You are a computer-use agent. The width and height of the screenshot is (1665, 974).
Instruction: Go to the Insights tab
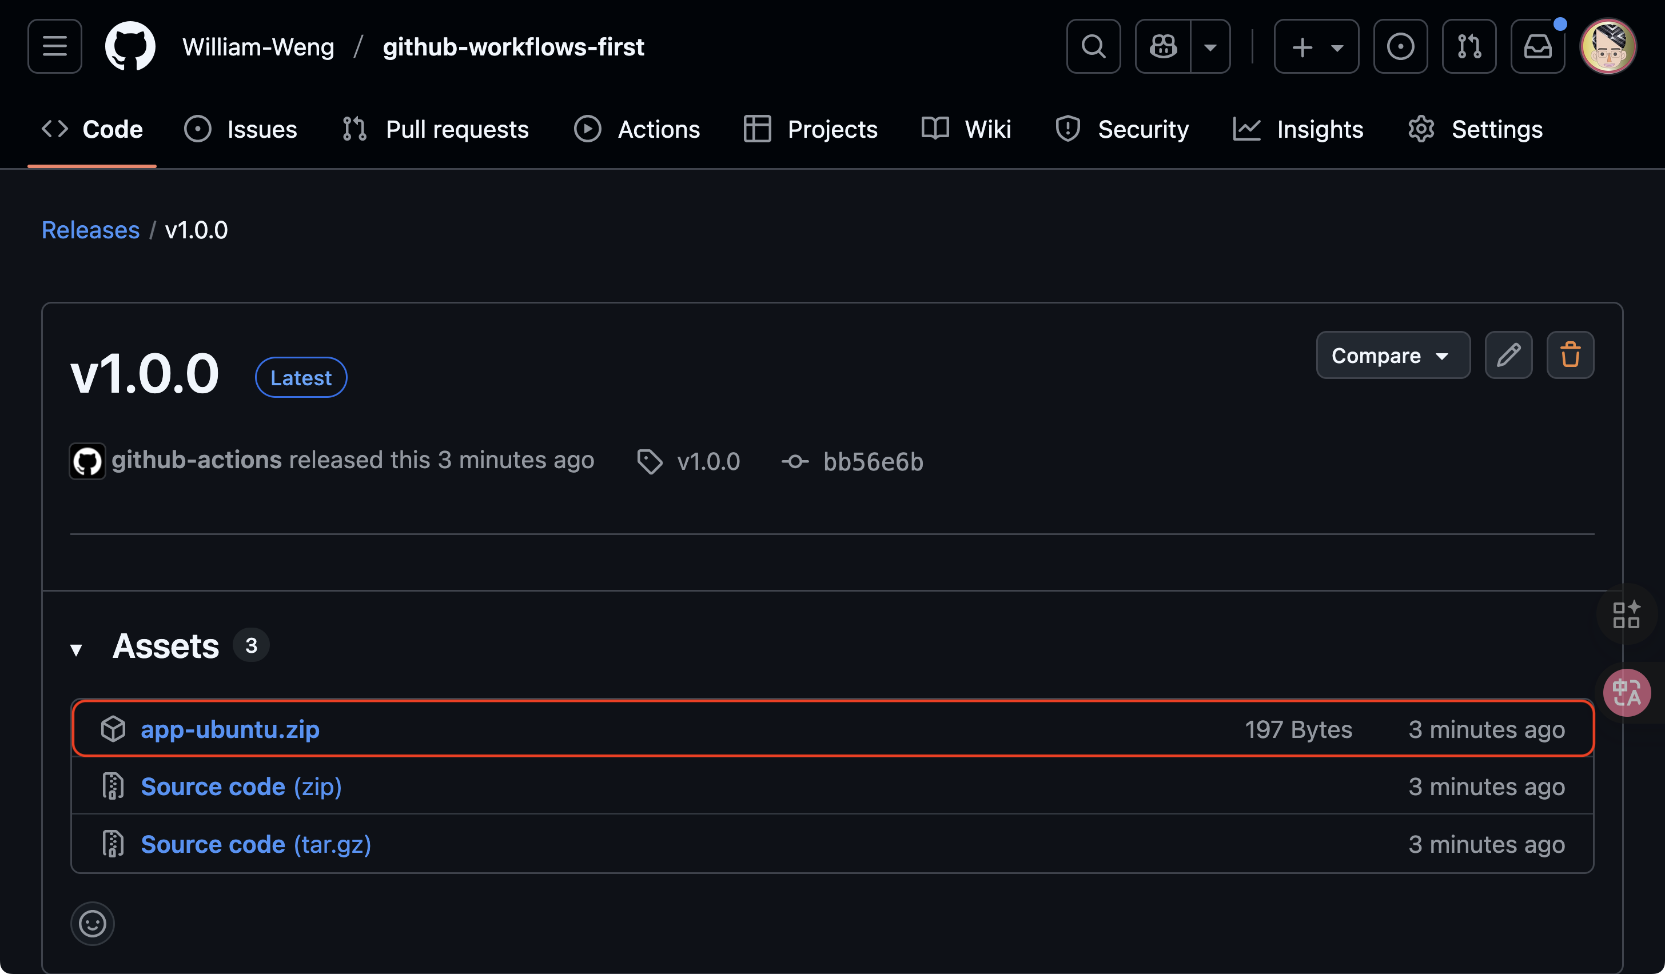tap(1298, 129)
